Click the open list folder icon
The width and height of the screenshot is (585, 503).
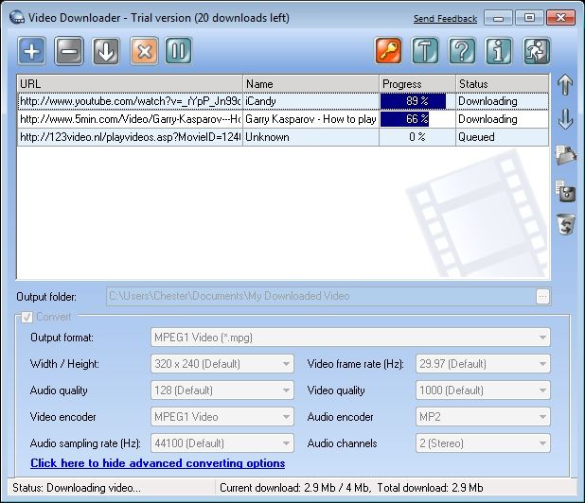click(x=566, y=155)
